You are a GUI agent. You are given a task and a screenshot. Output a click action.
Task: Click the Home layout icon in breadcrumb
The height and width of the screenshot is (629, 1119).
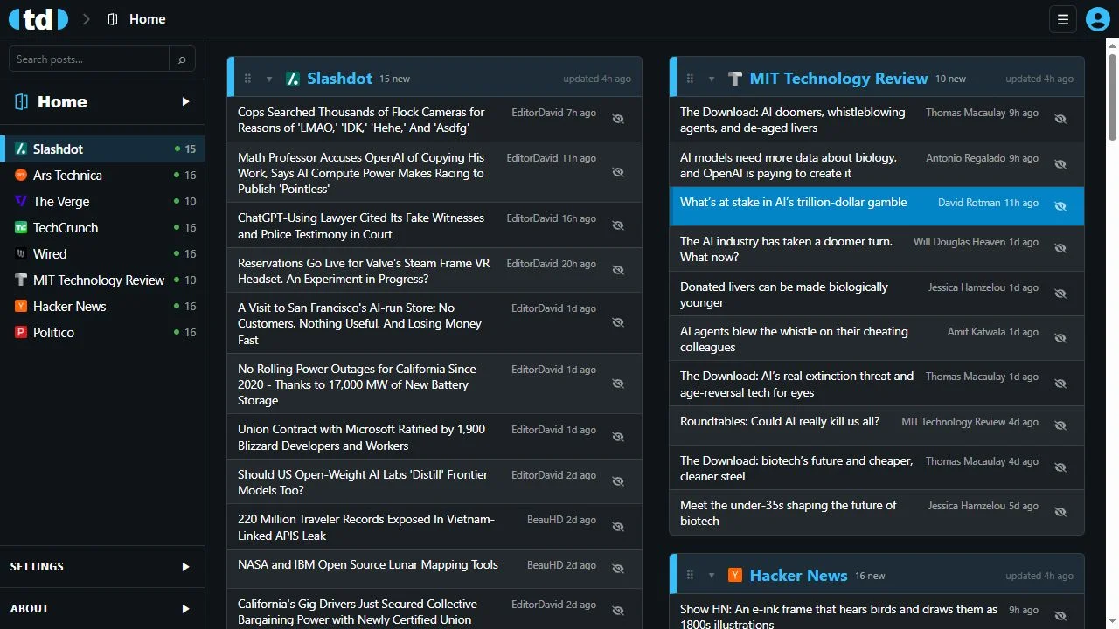coord(113,19)
